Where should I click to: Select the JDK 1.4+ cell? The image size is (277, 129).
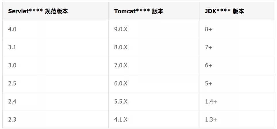coord(237,101)
